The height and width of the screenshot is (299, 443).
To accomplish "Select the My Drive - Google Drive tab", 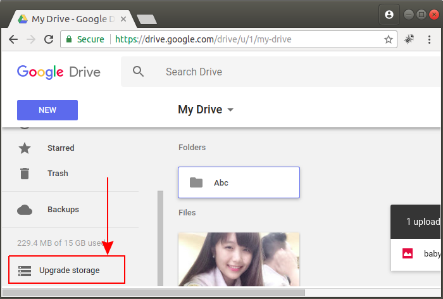I will (72, 19).
